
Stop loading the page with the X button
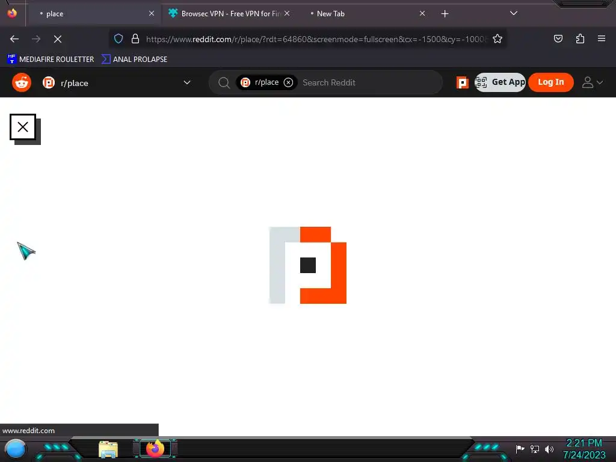click(x=58, y=39)
